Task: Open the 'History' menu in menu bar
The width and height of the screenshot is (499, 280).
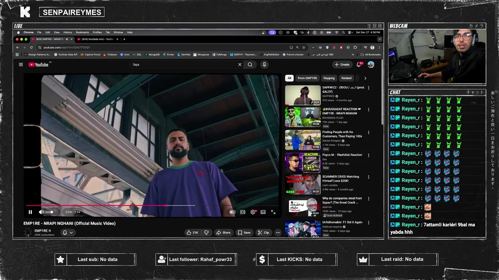Action: [x=67, y=32]
